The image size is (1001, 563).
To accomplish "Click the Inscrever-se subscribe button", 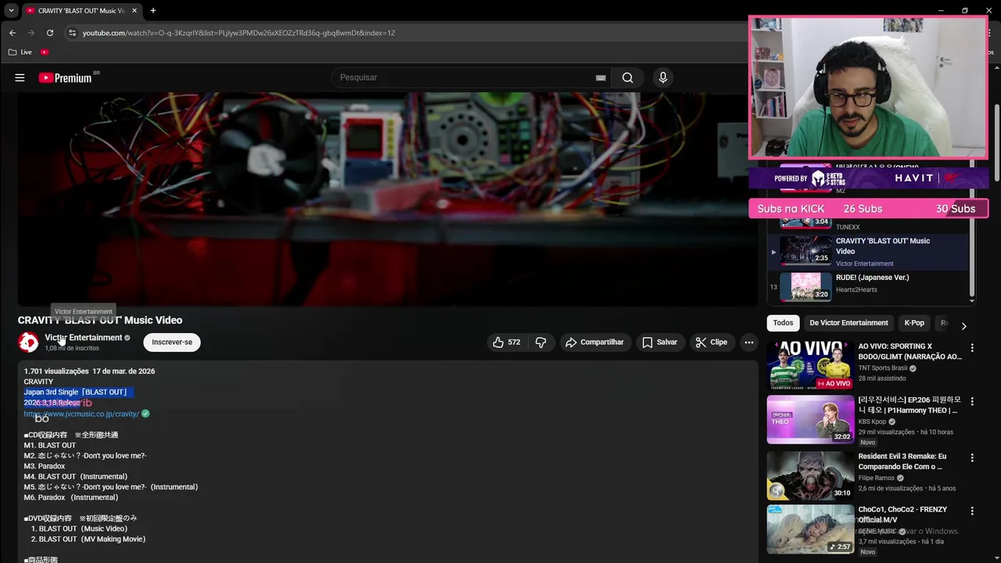I will [x=172, y=342].
